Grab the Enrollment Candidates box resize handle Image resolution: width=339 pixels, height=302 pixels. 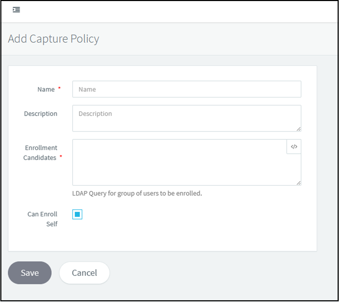pyautogui.click(x=299, y=183)
